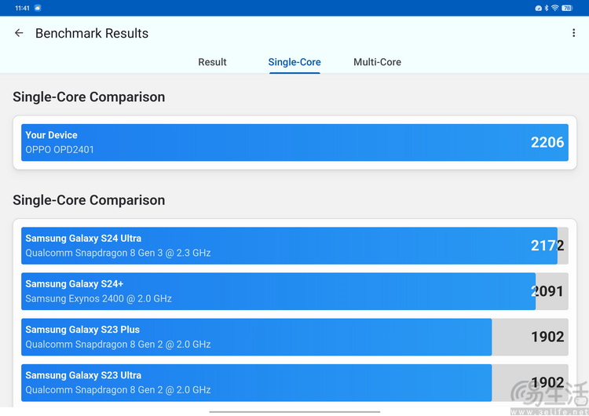Screen dimensions: 589x416
Task: Click the OPPO OPD2401 device name
Action: pyautogui.click(x=60, y=150)
